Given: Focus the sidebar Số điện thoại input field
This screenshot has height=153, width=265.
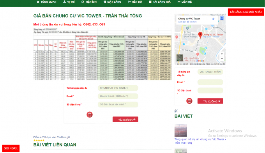Looking at the screenshot, I should [210, 91].
